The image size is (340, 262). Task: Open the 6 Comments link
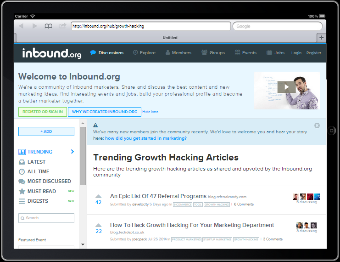(x=244, y=205)
